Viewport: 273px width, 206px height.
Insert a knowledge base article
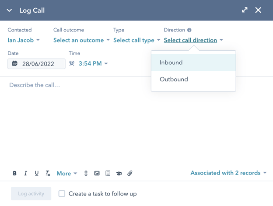[119, 173]
